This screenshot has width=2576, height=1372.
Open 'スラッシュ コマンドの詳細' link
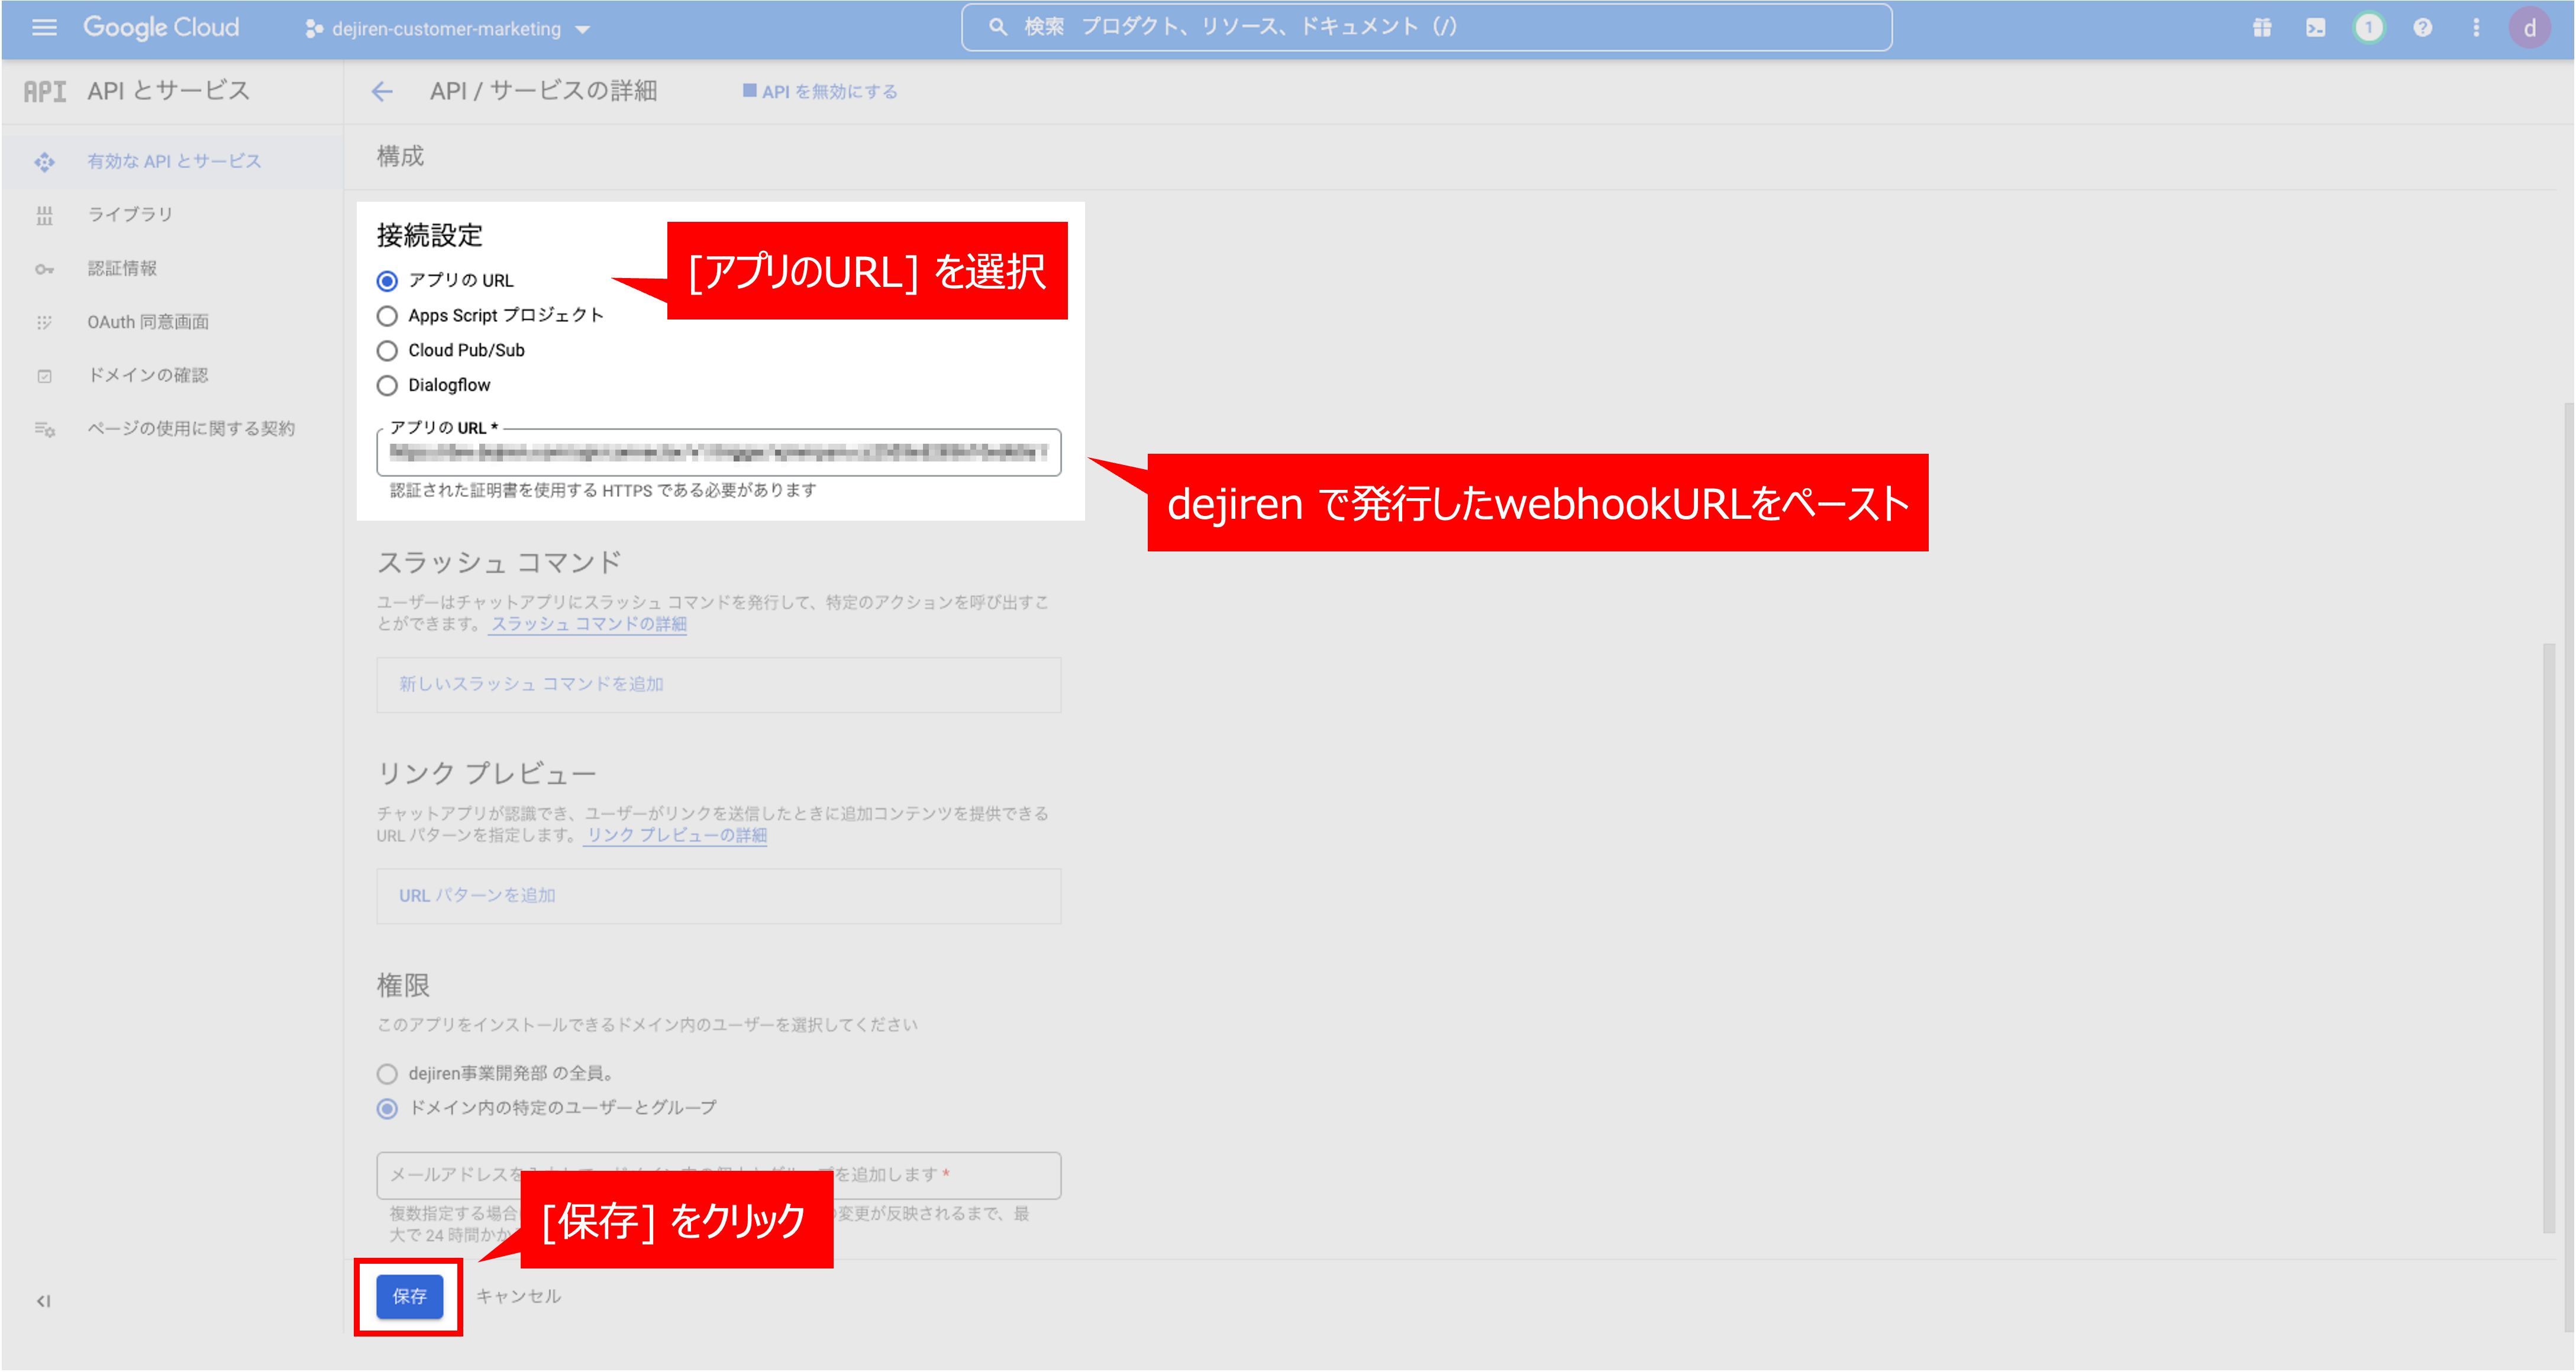(x=588, y=624)
